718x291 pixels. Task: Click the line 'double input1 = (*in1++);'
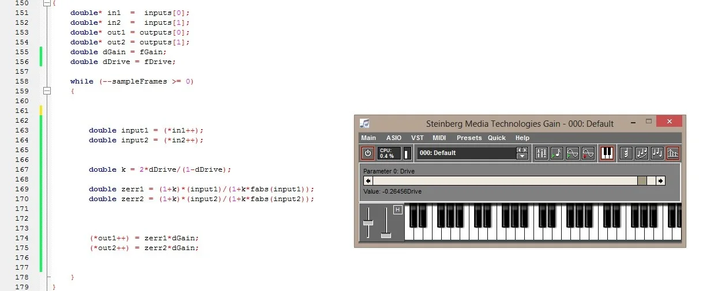[146, 130]
